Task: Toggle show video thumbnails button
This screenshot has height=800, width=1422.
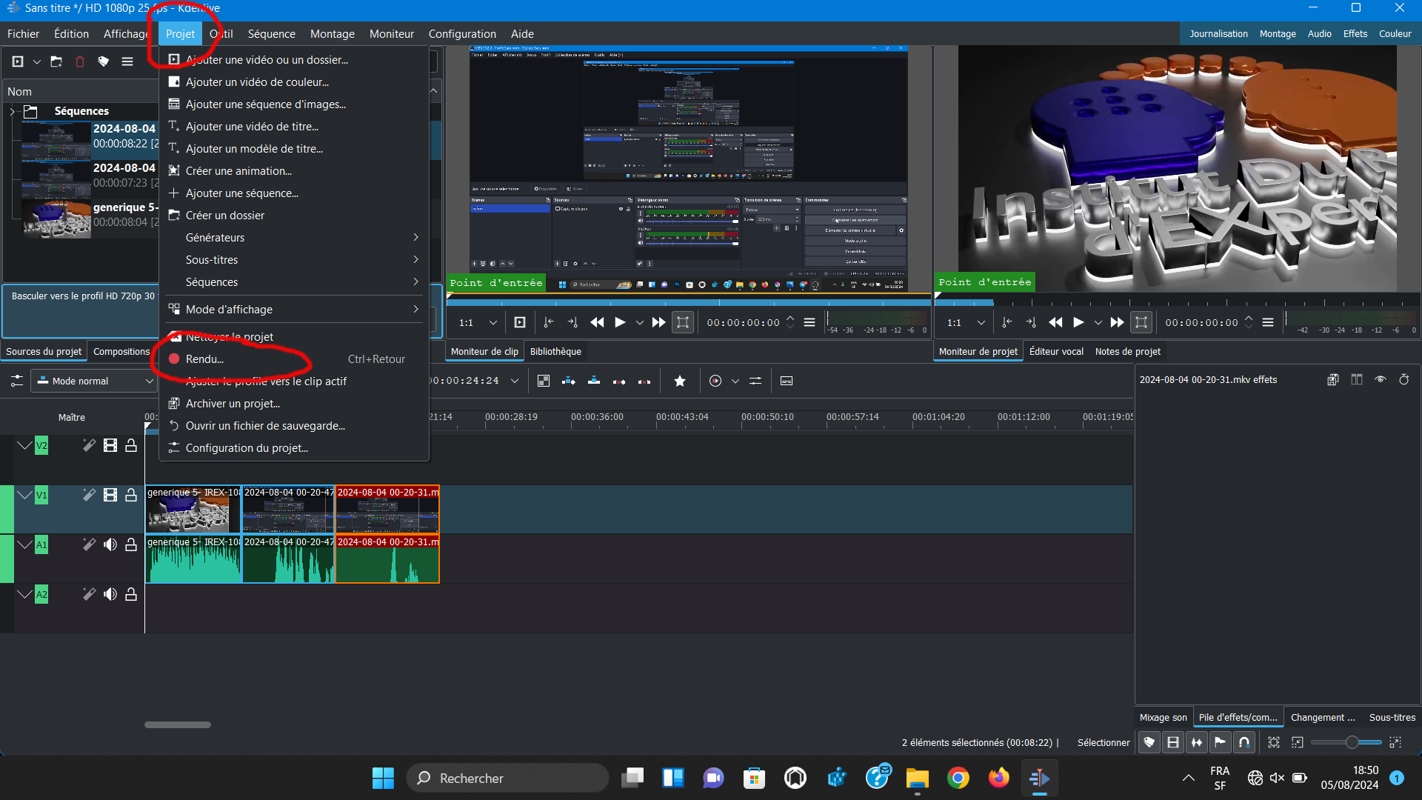Action: [x=1173, y=741]
